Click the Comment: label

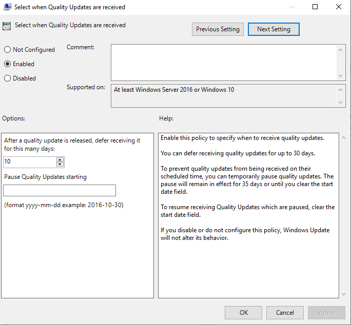click(x=81, y=47)
